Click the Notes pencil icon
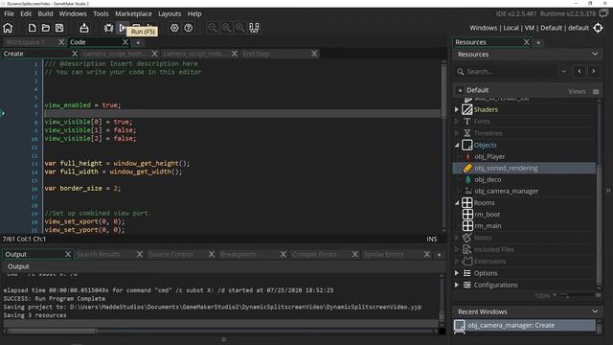The width and height of the screenshot is (613, 345). click(x=467, y=238)
